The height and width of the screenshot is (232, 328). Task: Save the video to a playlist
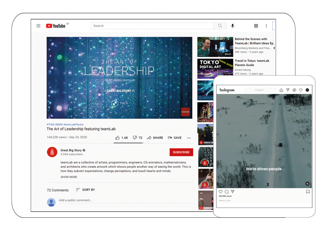pos(175,138)
